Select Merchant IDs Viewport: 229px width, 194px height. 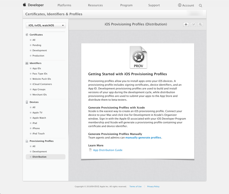(x=40, y=95)
